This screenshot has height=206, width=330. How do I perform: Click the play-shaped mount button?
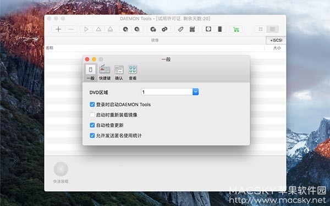click(x=86, y=29)
